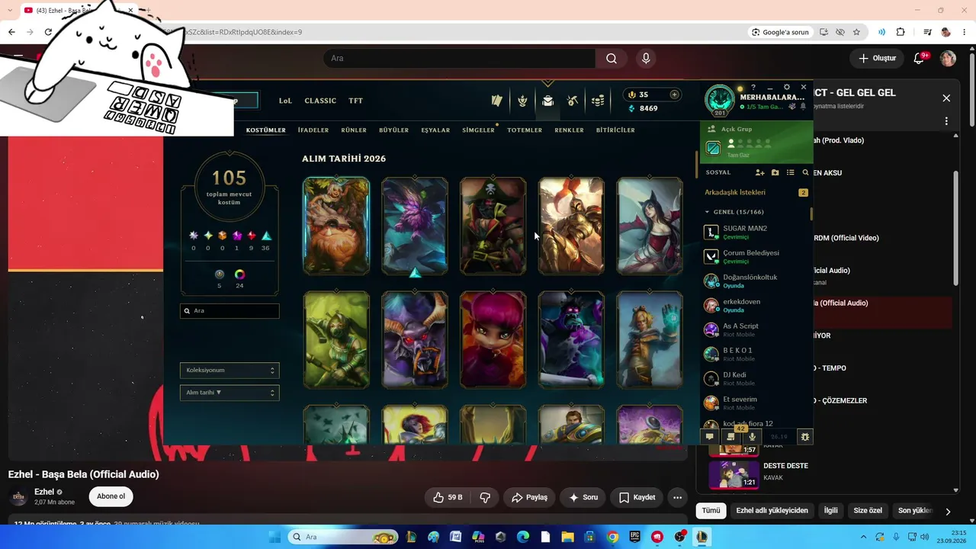Click the friend search magnifier icon
The width and height of the screenshot is (976, 549).
coord(805,173)
